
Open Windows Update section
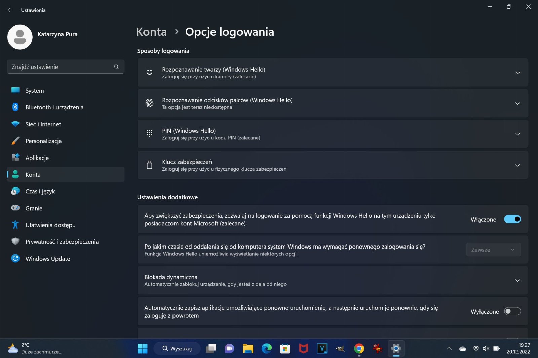click(x=47, y=259)
